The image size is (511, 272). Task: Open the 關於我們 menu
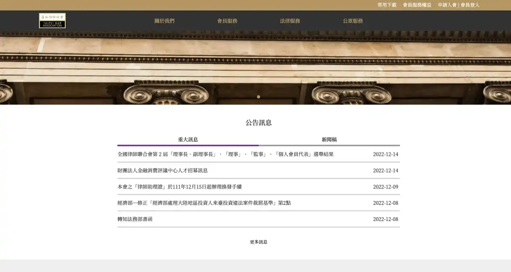pos(164,21)
